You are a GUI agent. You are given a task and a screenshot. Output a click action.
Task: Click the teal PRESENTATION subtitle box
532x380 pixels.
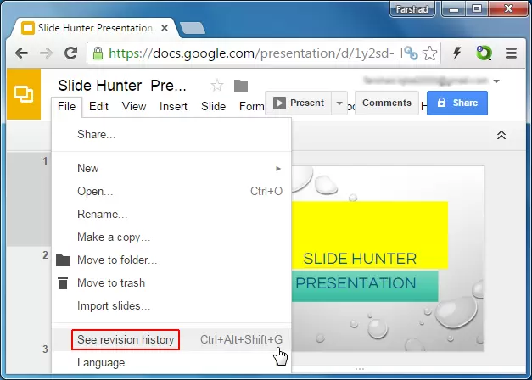coord(365,286)
